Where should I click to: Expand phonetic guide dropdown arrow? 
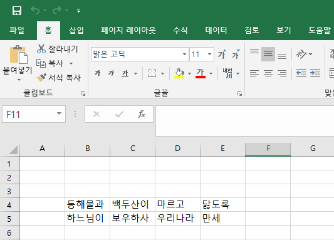pyautogui.click(x=238, y=73)
